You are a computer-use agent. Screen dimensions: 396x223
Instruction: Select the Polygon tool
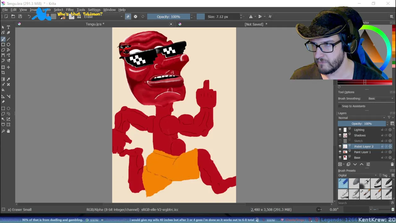[3, 50]
